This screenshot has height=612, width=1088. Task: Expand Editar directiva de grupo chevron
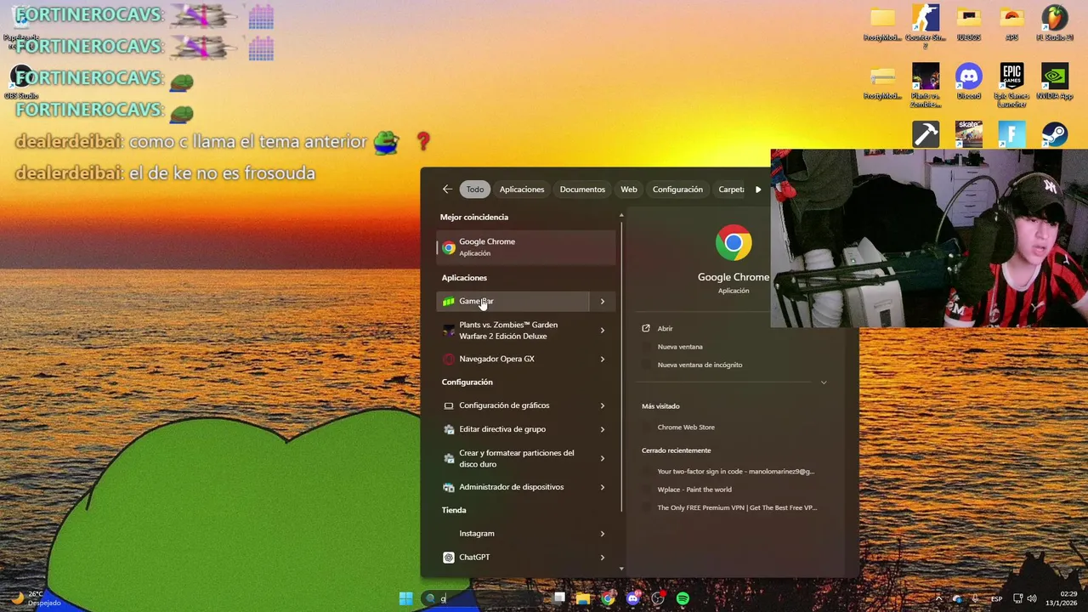pos(603,429)
